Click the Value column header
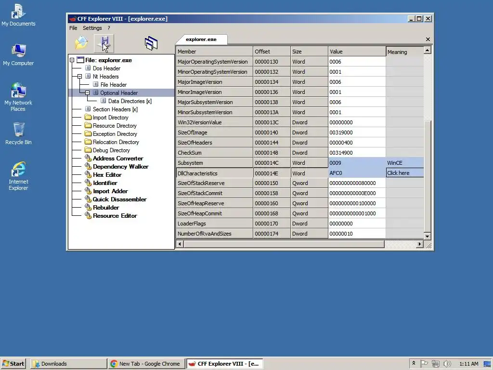This screenshot has height=370, width=493. [357, 51]
